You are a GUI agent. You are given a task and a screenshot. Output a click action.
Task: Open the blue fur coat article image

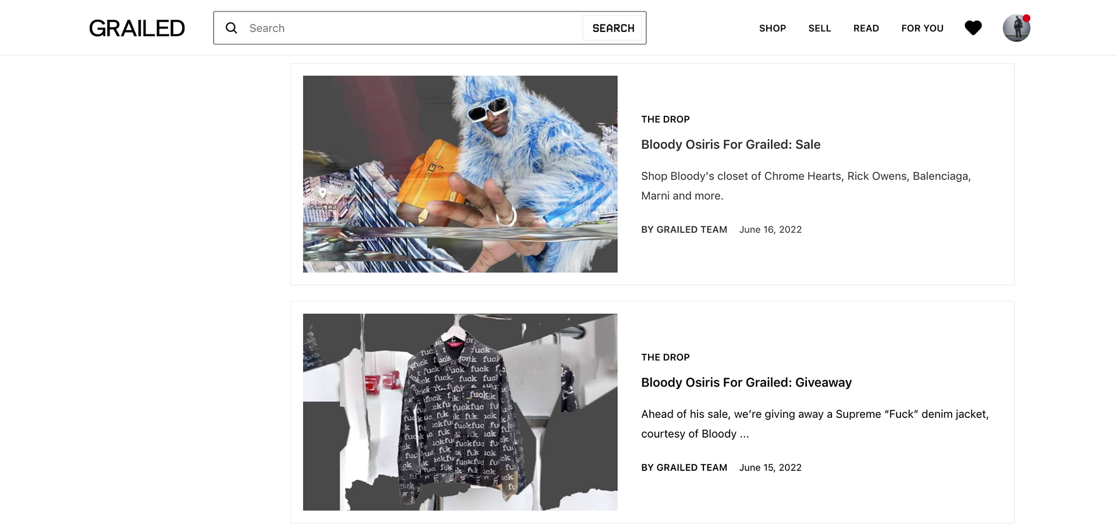click(460, 174)
